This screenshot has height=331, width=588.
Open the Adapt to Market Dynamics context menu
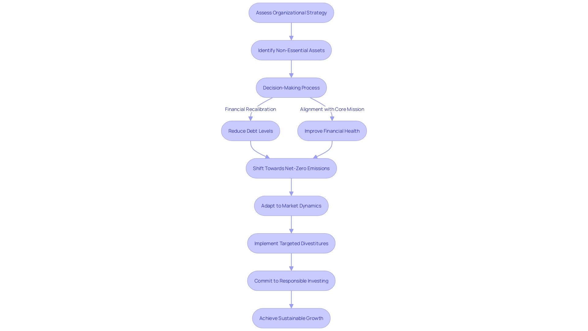click(291, 205)
